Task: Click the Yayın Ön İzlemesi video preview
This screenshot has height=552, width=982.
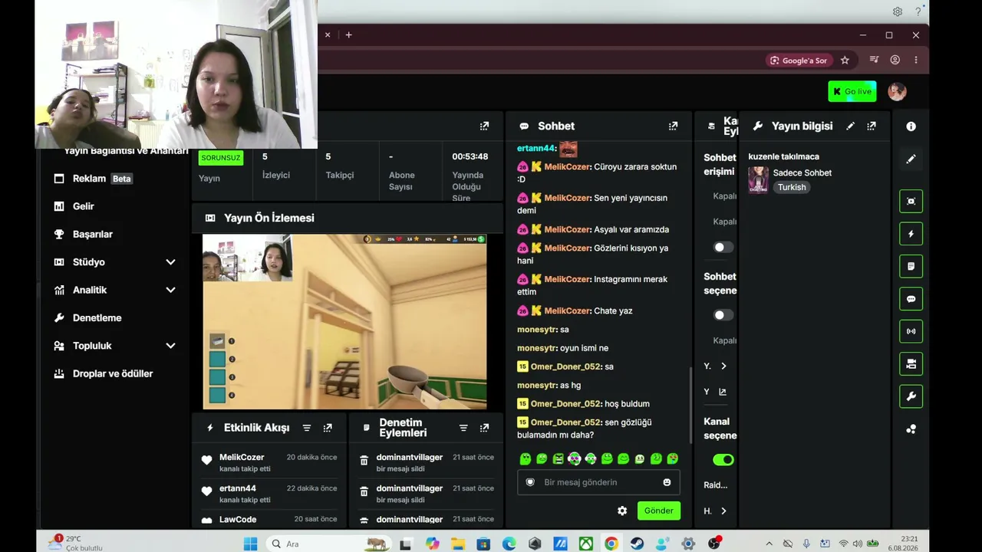Action: [x=344, y=322]
